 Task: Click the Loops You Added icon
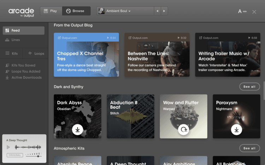pos(7,71)
